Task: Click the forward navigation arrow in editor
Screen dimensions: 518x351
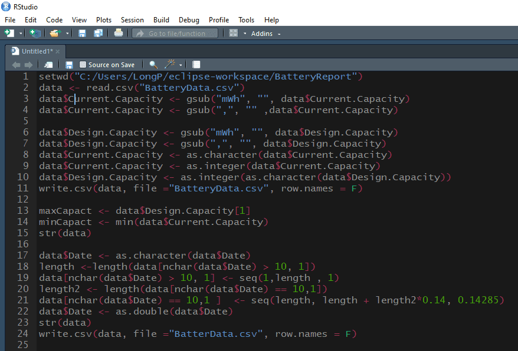Action: tap(29, 65)
